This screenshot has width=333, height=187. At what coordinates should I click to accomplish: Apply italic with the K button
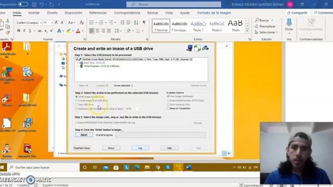[x=24, y=31]
